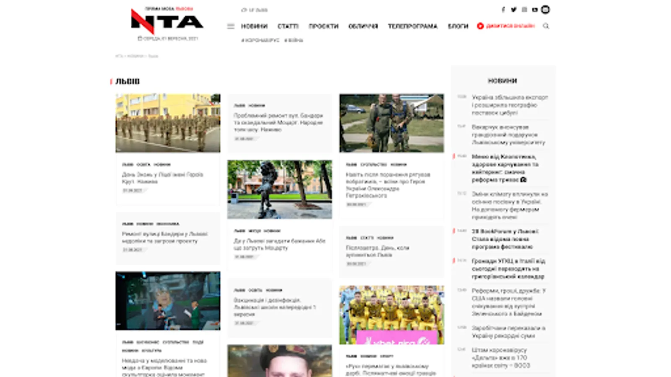Open sidebar news Меню від Кличко

click(505, 168)
